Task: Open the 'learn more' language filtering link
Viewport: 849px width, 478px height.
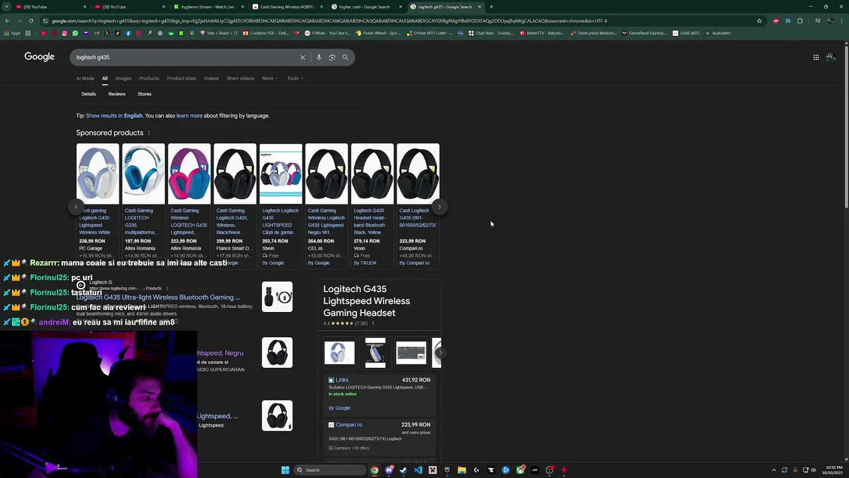Action: (190, 116)
